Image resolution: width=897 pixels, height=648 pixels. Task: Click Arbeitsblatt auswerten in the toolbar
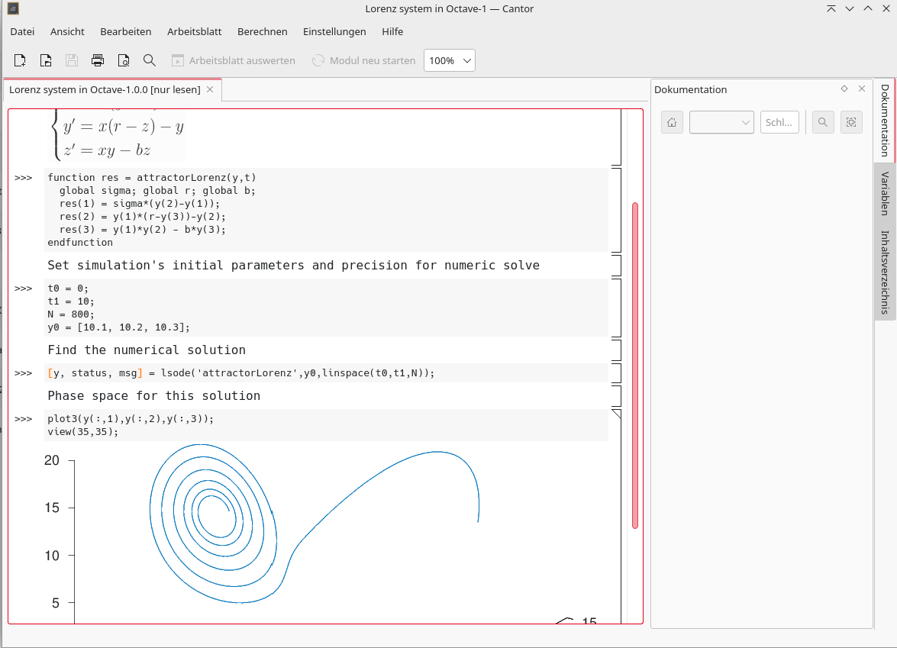[234, 60]
